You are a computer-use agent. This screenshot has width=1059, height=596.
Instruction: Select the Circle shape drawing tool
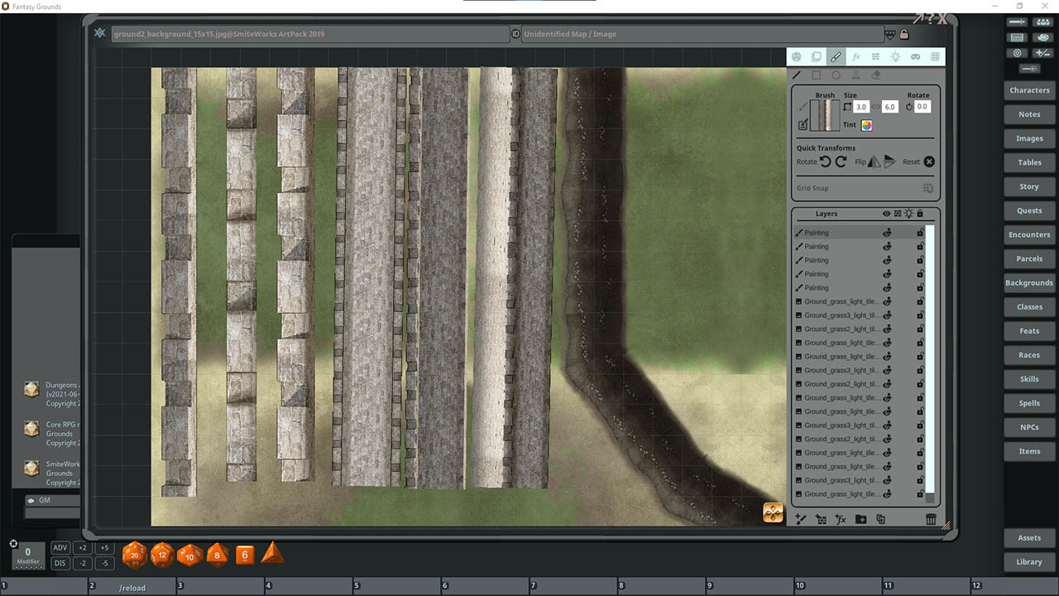tap(836, 74)
